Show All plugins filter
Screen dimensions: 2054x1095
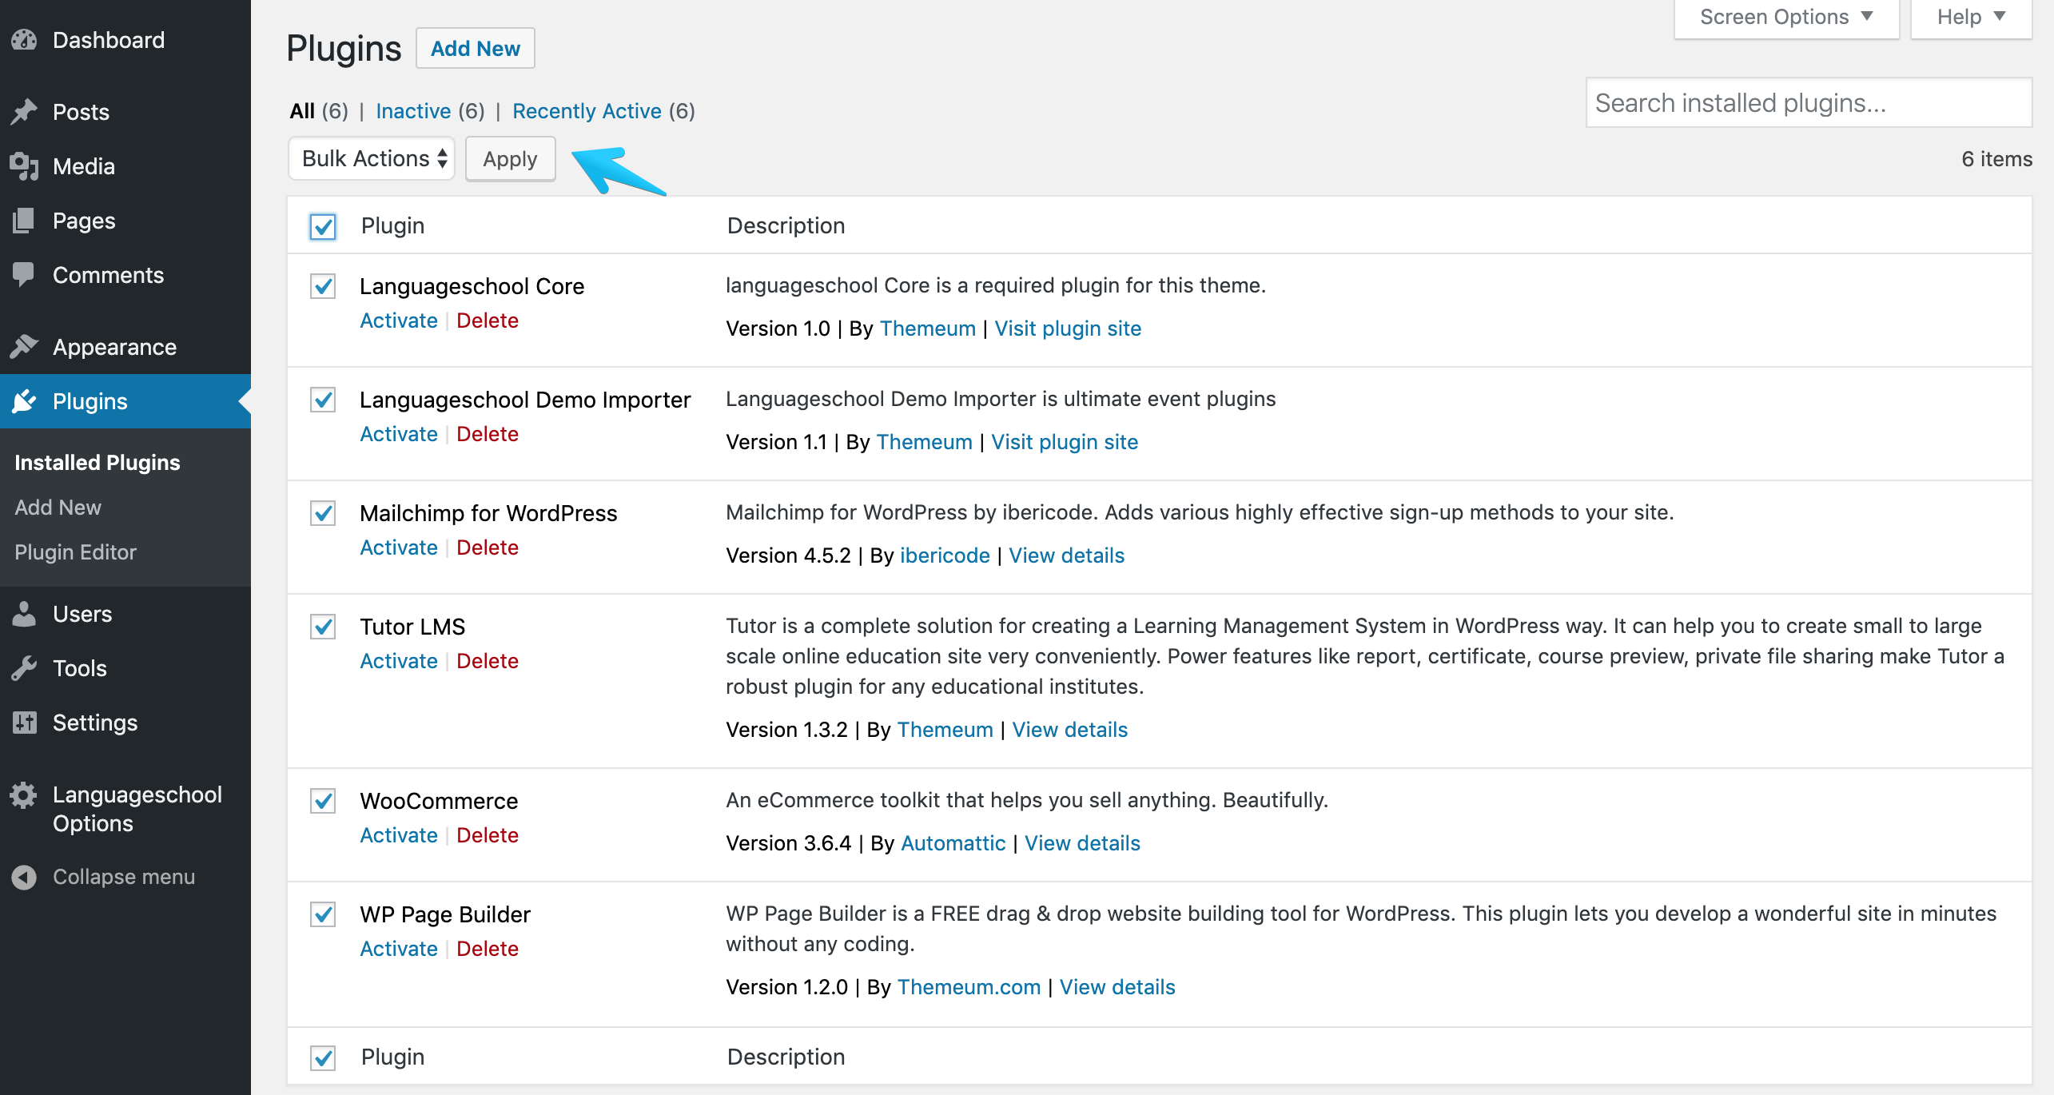pyautogui.click(x=302, y=111)
